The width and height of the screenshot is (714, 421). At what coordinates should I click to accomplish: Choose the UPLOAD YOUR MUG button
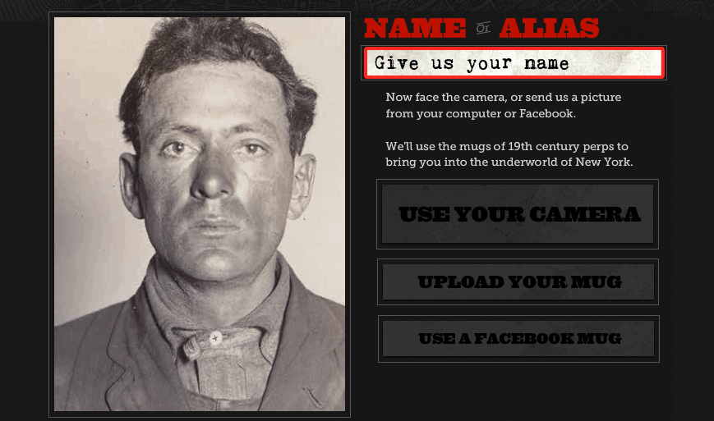click(518, 281)
